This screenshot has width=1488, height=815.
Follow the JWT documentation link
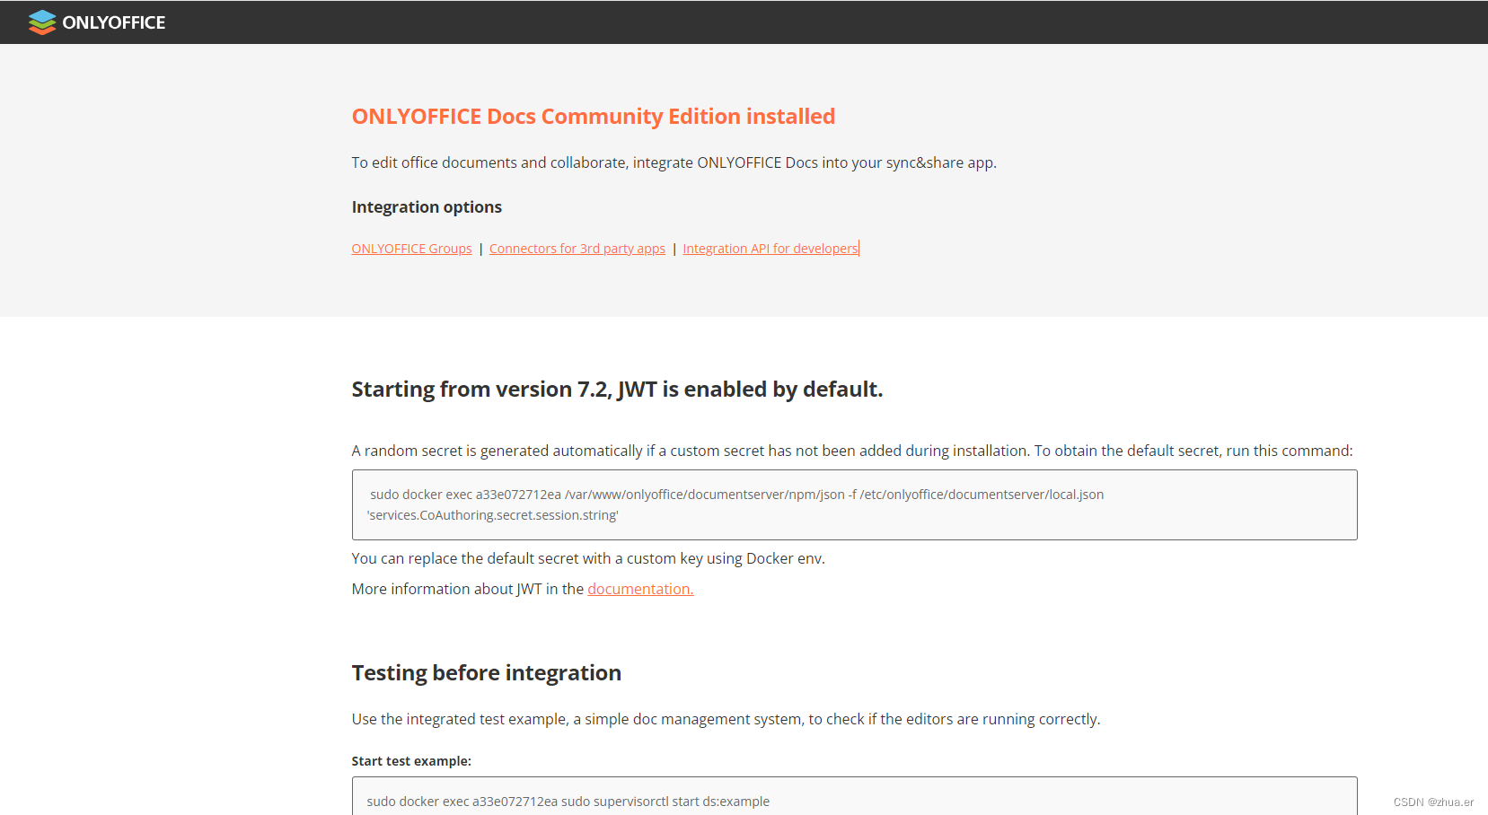[x=640, y=589]
